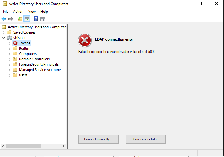Expand the Builtin container
224x157 pixels.
point(10,49)
